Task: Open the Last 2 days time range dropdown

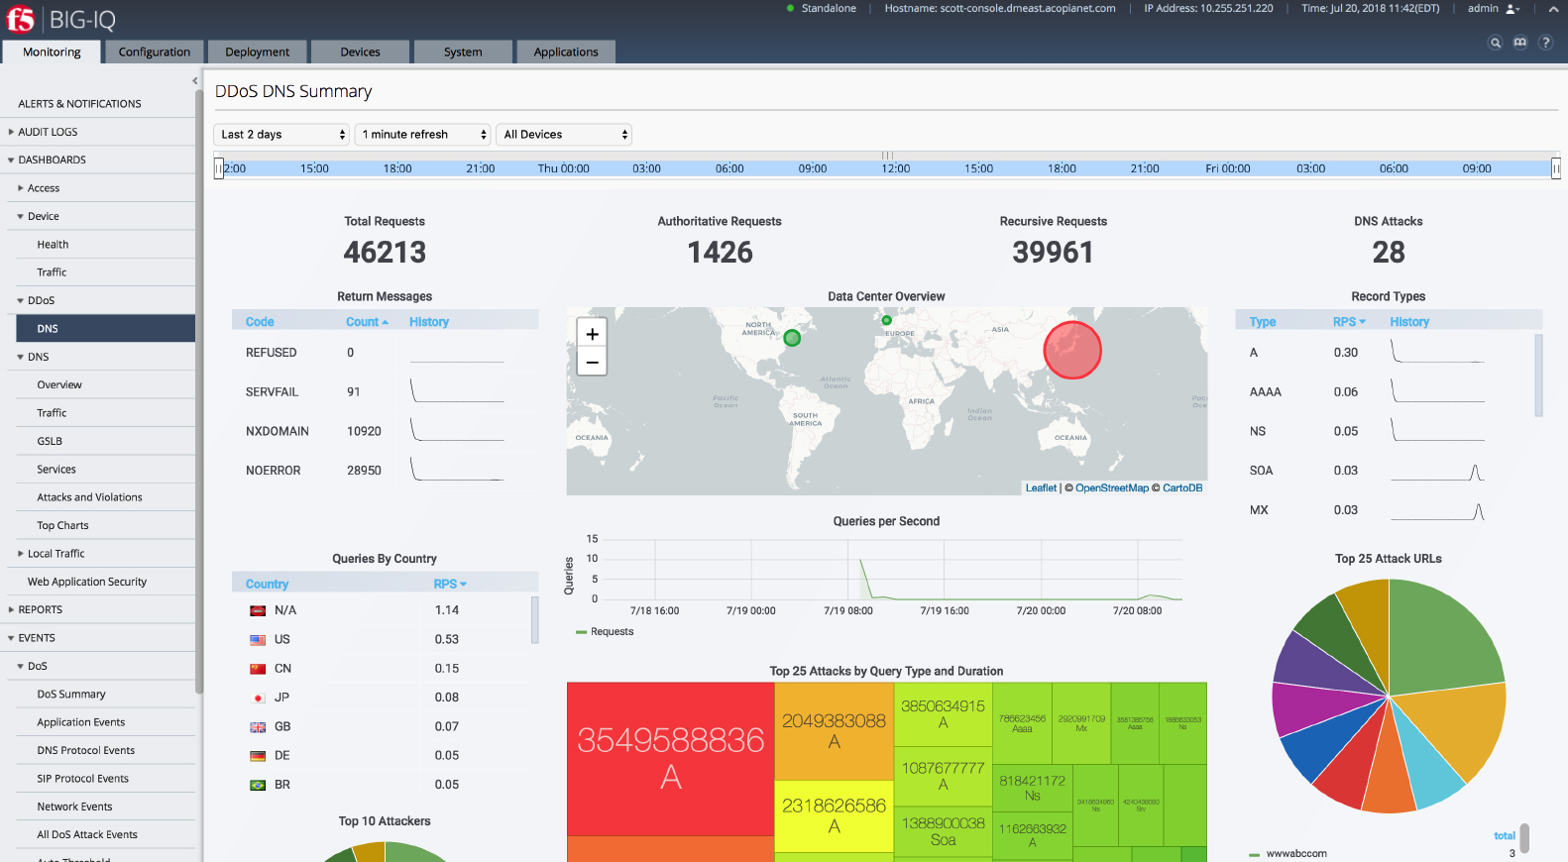Action: (282, 135)
